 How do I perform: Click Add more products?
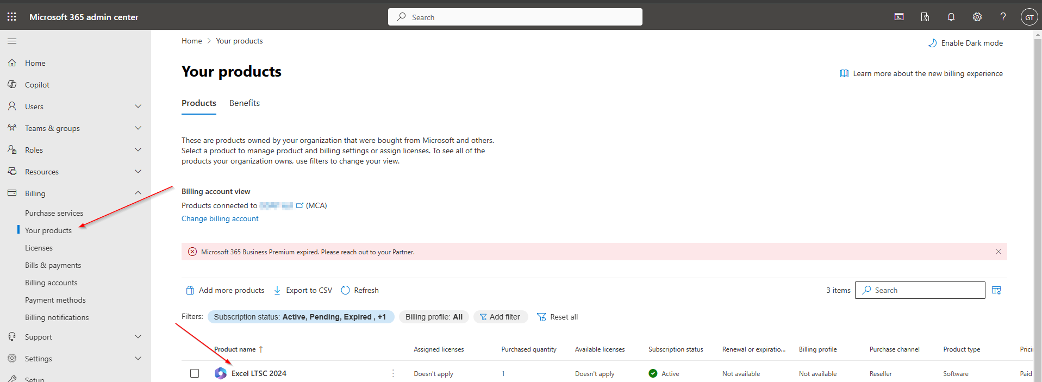pyautogui.click(x=225, y=290)
